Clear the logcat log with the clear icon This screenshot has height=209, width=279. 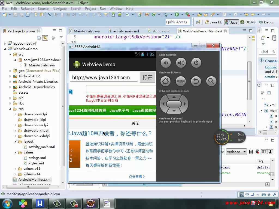[257, 152]
